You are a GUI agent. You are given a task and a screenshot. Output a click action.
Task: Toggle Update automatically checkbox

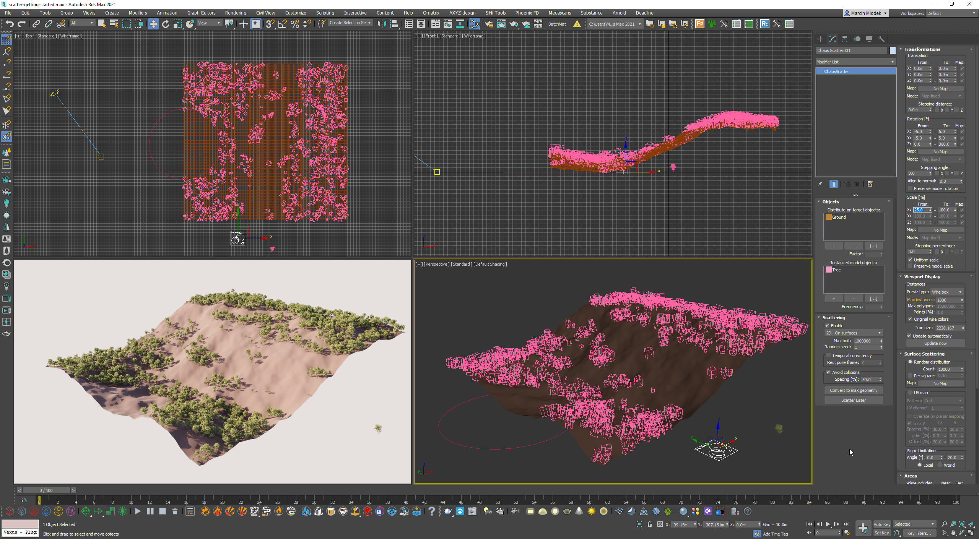click(909, 336)
